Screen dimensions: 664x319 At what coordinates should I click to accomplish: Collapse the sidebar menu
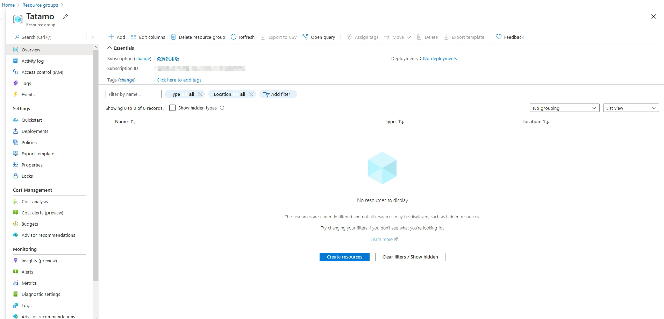tap(93, 37)
